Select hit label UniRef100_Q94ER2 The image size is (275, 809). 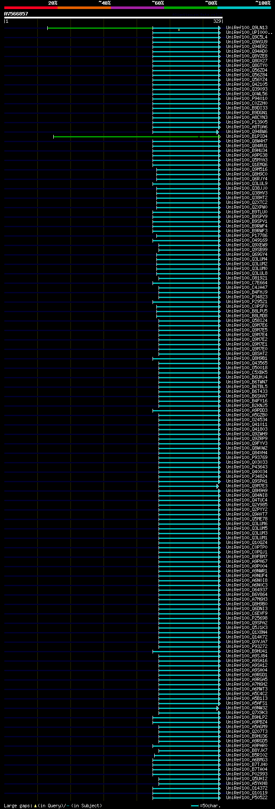247,47
